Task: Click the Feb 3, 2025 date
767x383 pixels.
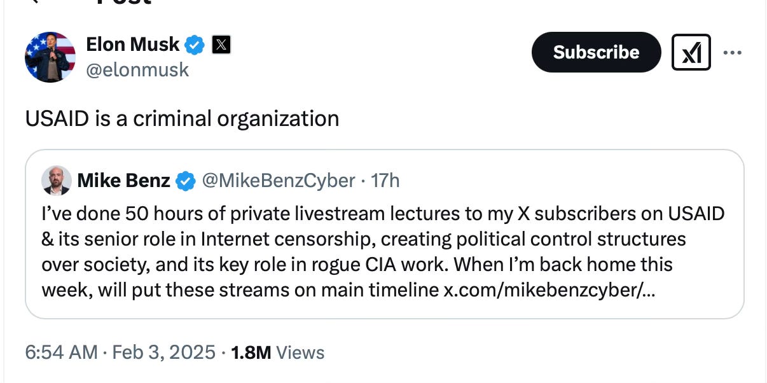Action: point(164,352)
